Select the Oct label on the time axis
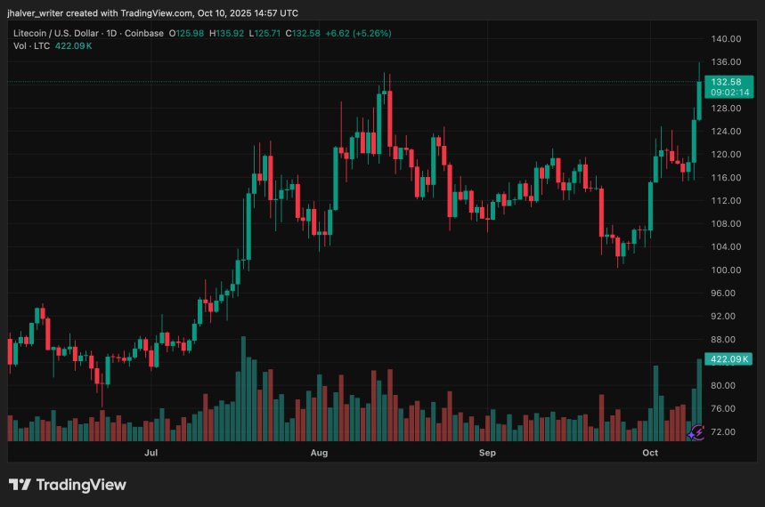 [650, 454]
